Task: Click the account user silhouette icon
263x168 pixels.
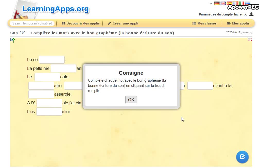Action: tap(251, 14)
